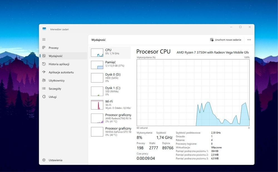Click the Czas pracy label
Viewport: 278px width, 172px height.
pyautogui.click(x=142, y=154)
